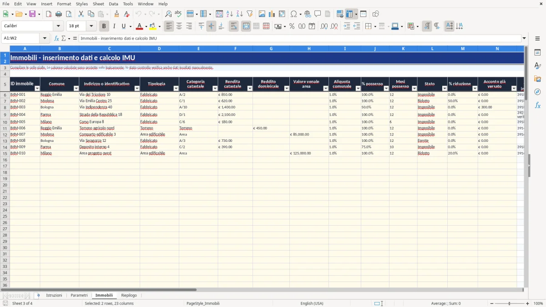The width and height of the screenshot is (546, 307).
Task: Open the Function Wizard next to the formula bar
Action: click(x=57, y=38)
